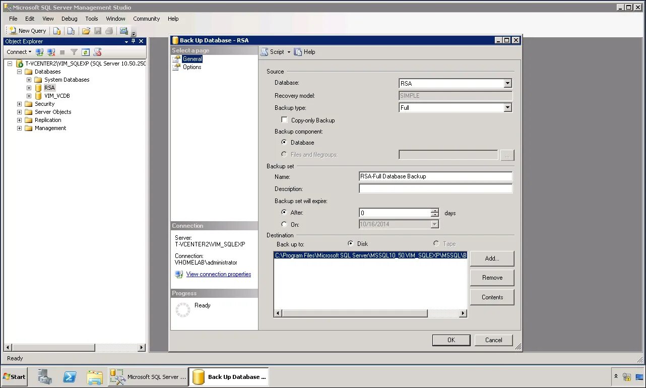Image resolution: width=646 pixels, height=388 pixels.
Task: Click the SQL Server Compact query icon
Action: point(71,31)
